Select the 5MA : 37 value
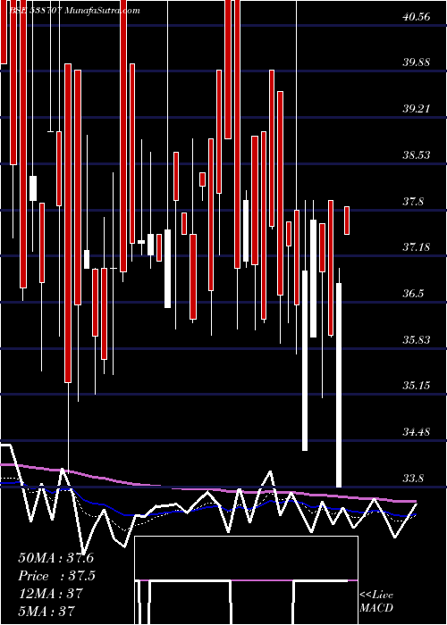 tap(46, 611)
